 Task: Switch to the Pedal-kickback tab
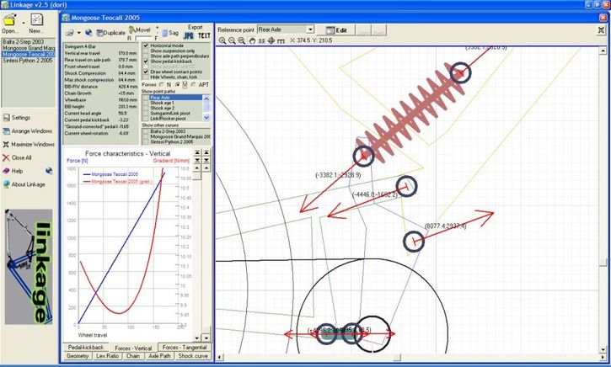[86, 347]
